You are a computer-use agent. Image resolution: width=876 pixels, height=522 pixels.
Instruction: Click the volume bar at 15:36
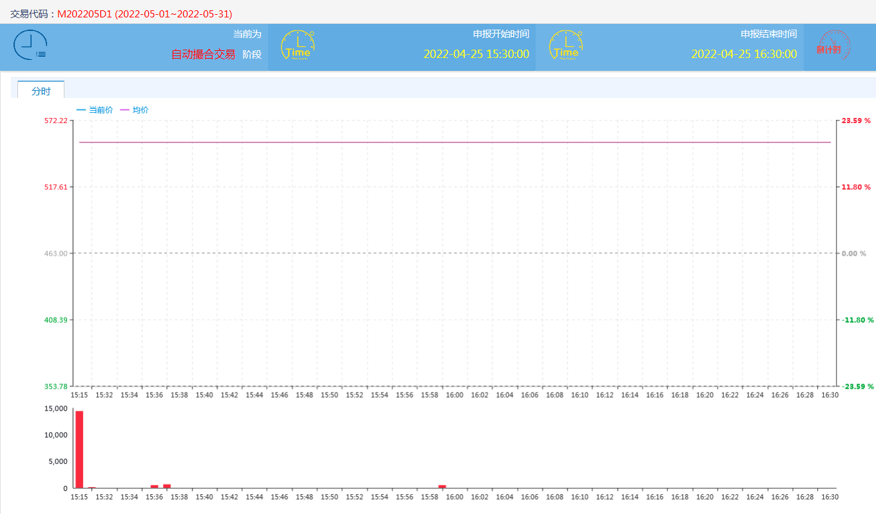(x=154, y=487)
